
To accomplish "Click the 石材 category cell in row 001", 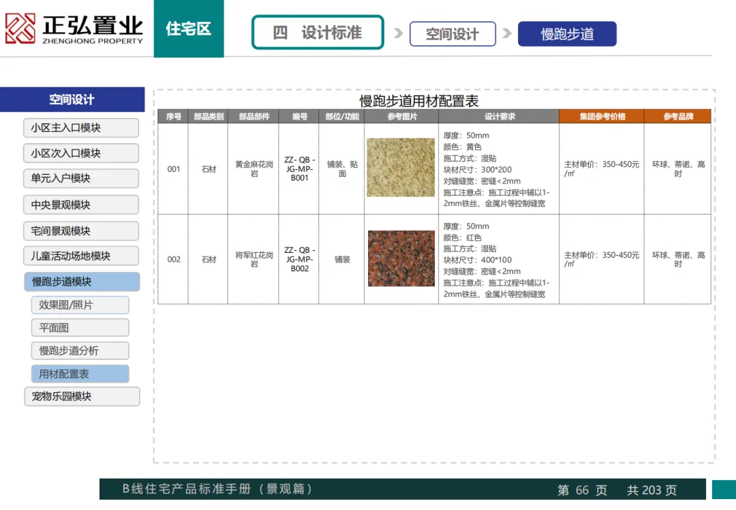I will click(x=209, y=169).
